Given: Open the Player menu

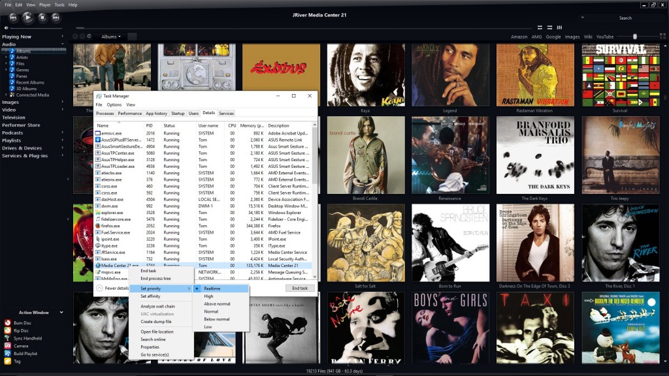Looking at the screenshot, I should 45,5.
